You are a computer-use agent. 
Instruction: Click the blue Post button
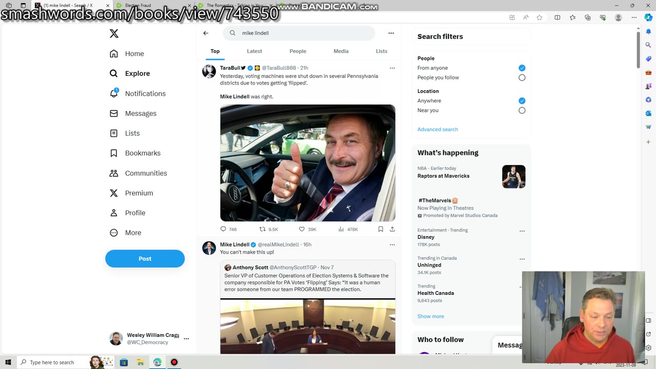(x=145, y=259)
